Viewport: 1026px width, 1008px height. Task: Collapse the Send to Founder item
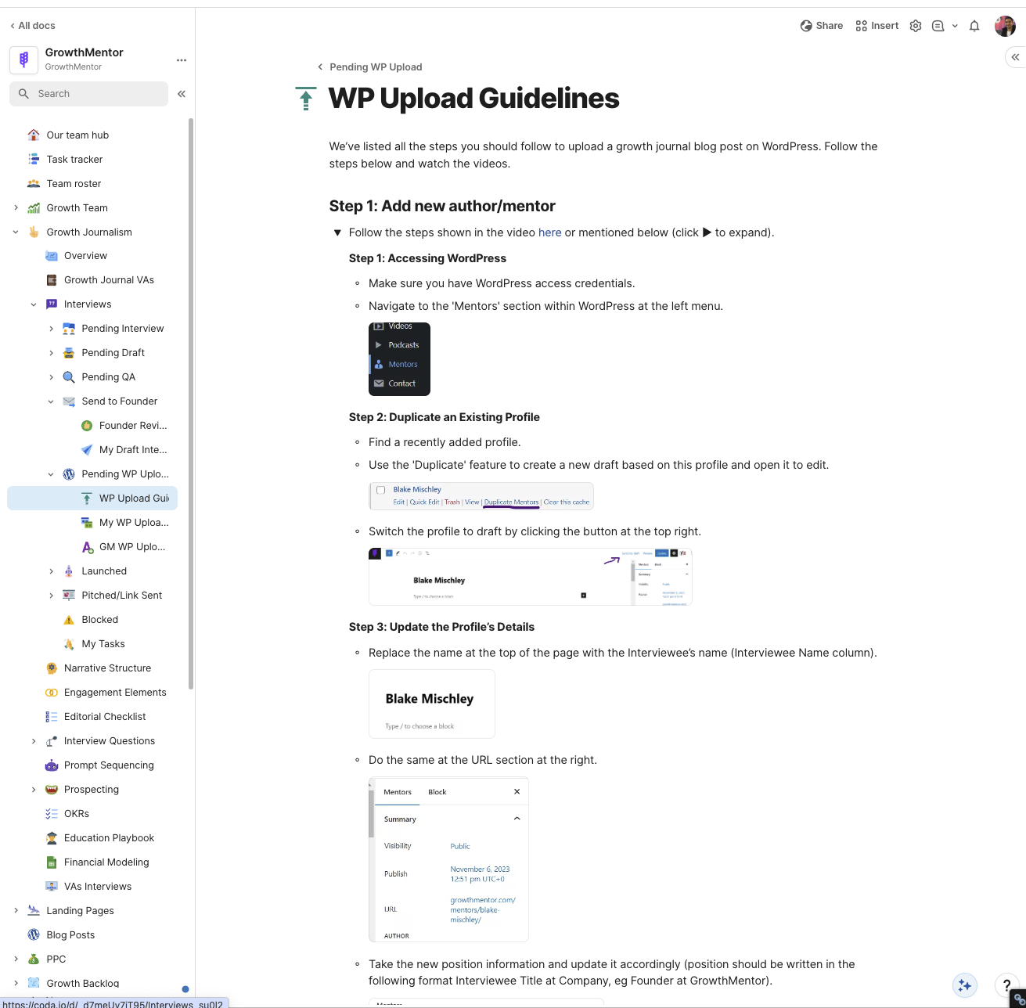coord(51,401)
